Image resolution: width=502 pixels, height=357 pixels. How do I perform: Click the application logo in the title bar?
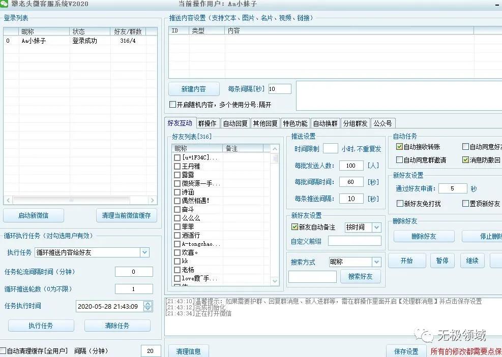[x=5, y=4]
